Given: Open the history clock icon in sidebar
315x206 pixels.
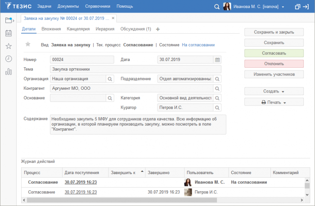Looking at the screenshot, I should click(9, 59).
